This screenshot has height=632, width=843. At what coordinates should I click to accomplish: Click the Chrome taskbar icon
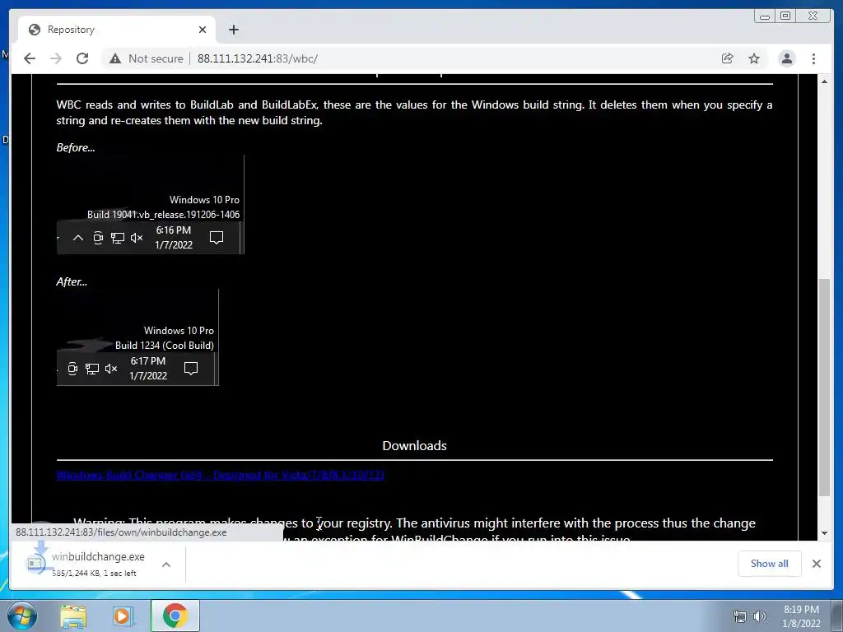(175, 616)
